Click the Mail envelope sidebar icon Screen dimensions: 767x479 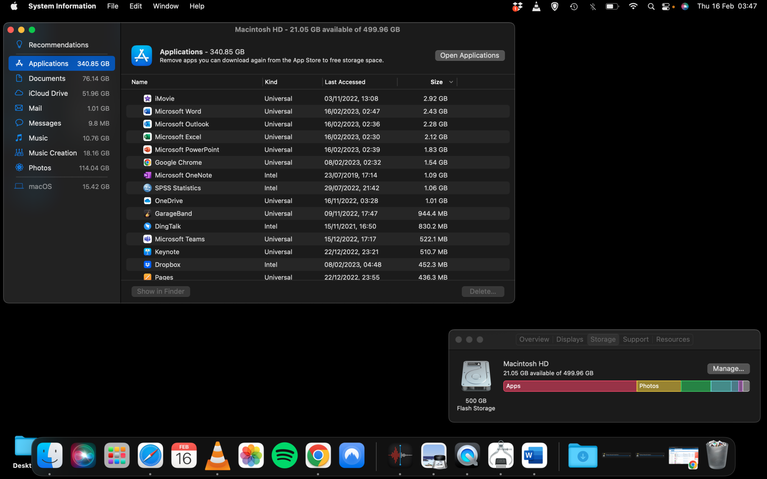point(19,108)
